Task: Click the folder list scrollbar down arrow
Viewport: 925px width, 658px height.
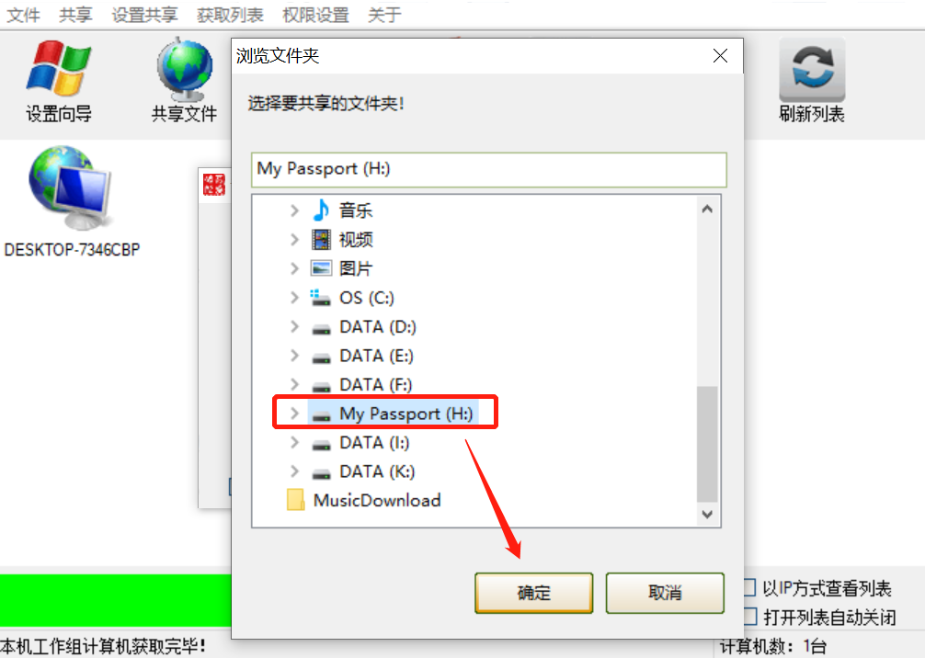Action: click(707, 514)
